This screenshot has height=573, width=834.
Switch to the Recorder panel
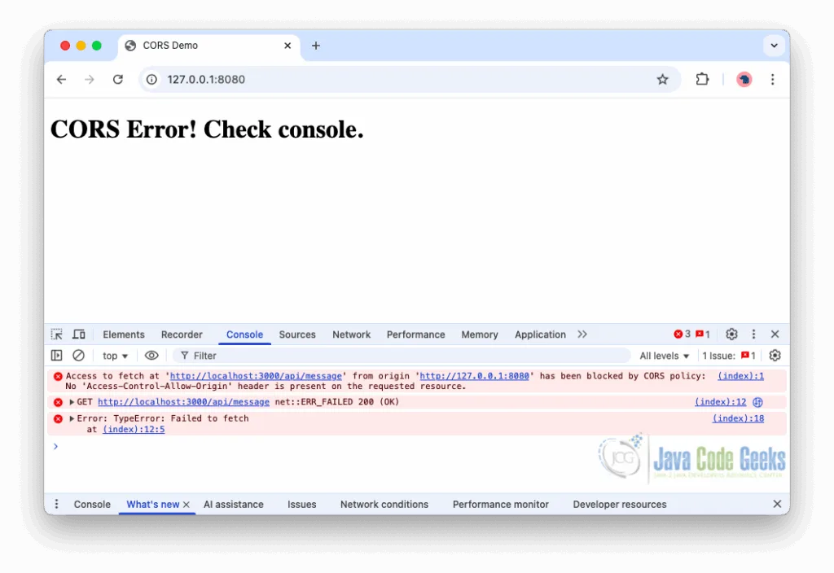(x=182, y=335)
